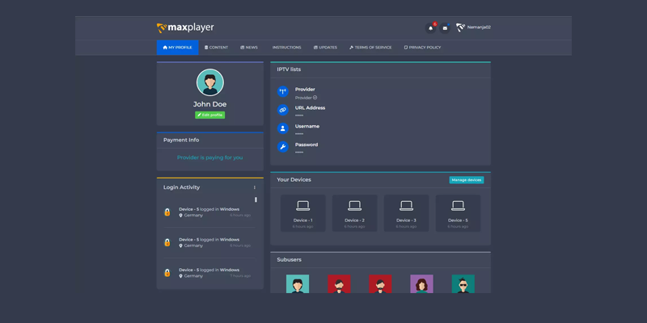
Task: Select the purple subuser avatar
Action: [x=421, y=284]
